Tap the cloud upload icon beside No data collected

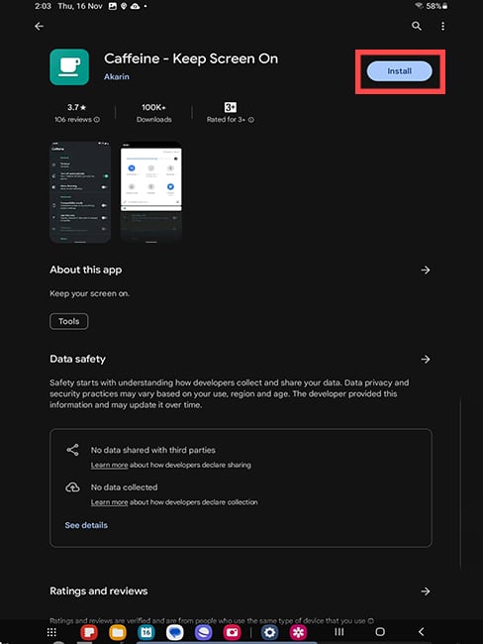72,487
